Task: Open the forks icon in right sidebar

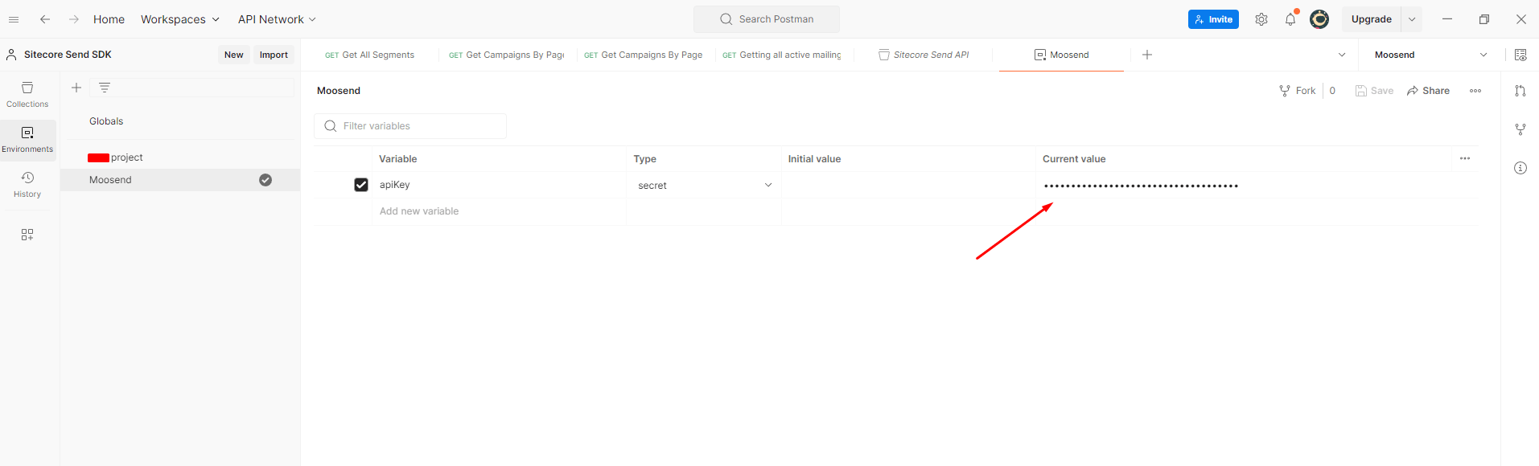Action: click(1520, 129)
